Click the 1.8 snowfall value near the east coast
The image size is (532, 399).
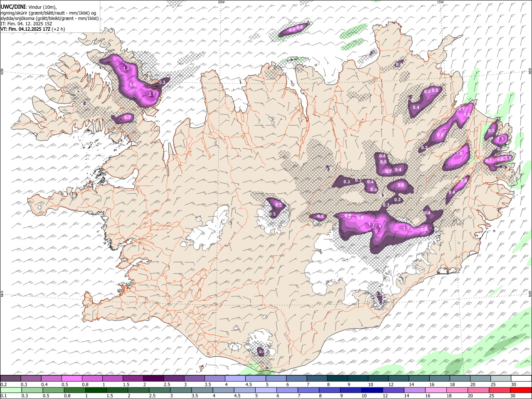coord(501,139)
